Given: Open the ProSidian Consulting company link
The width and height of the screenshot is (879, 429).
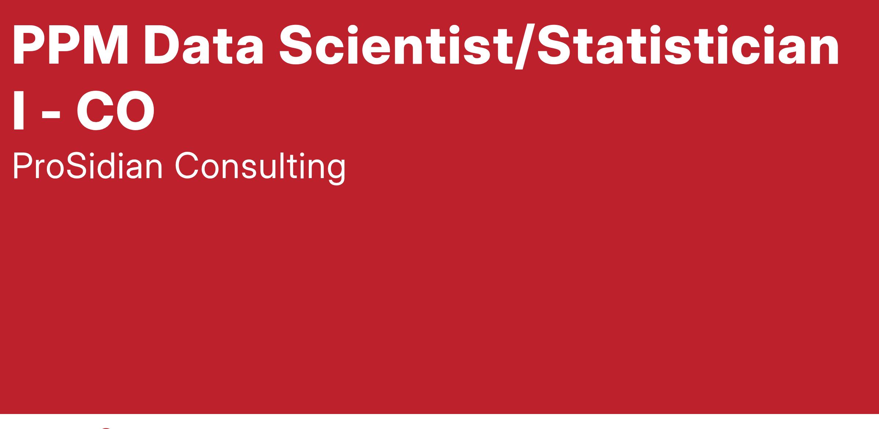Looking at the screenshot, I should pyautogui.click(x=179, y=167).
